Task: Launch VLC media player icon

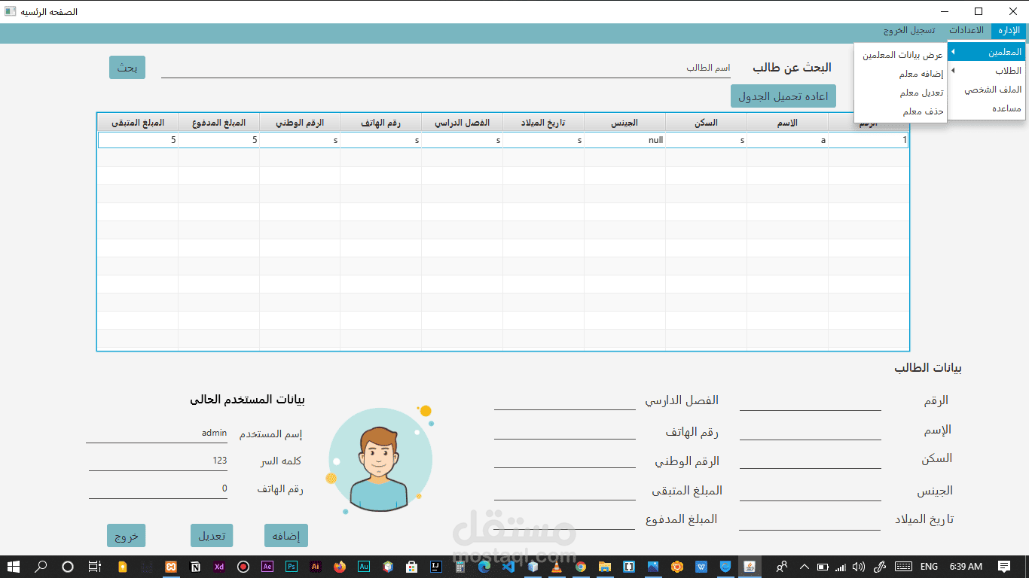Action: click(557, 567)
